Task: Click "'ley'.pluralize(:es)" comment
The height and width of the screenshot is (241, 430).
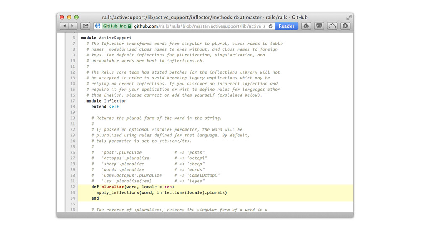Action: (126, 181)
